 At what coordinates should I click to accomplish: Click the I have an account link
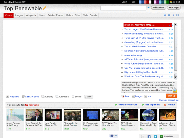point(169,100)
